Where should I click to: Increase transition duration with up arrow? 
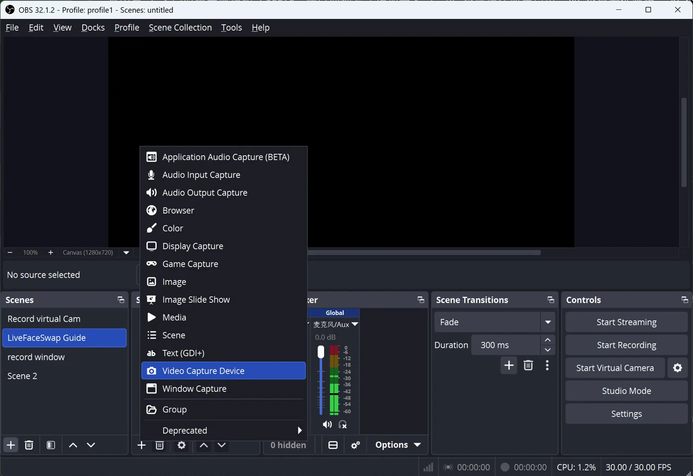[547, 340]
